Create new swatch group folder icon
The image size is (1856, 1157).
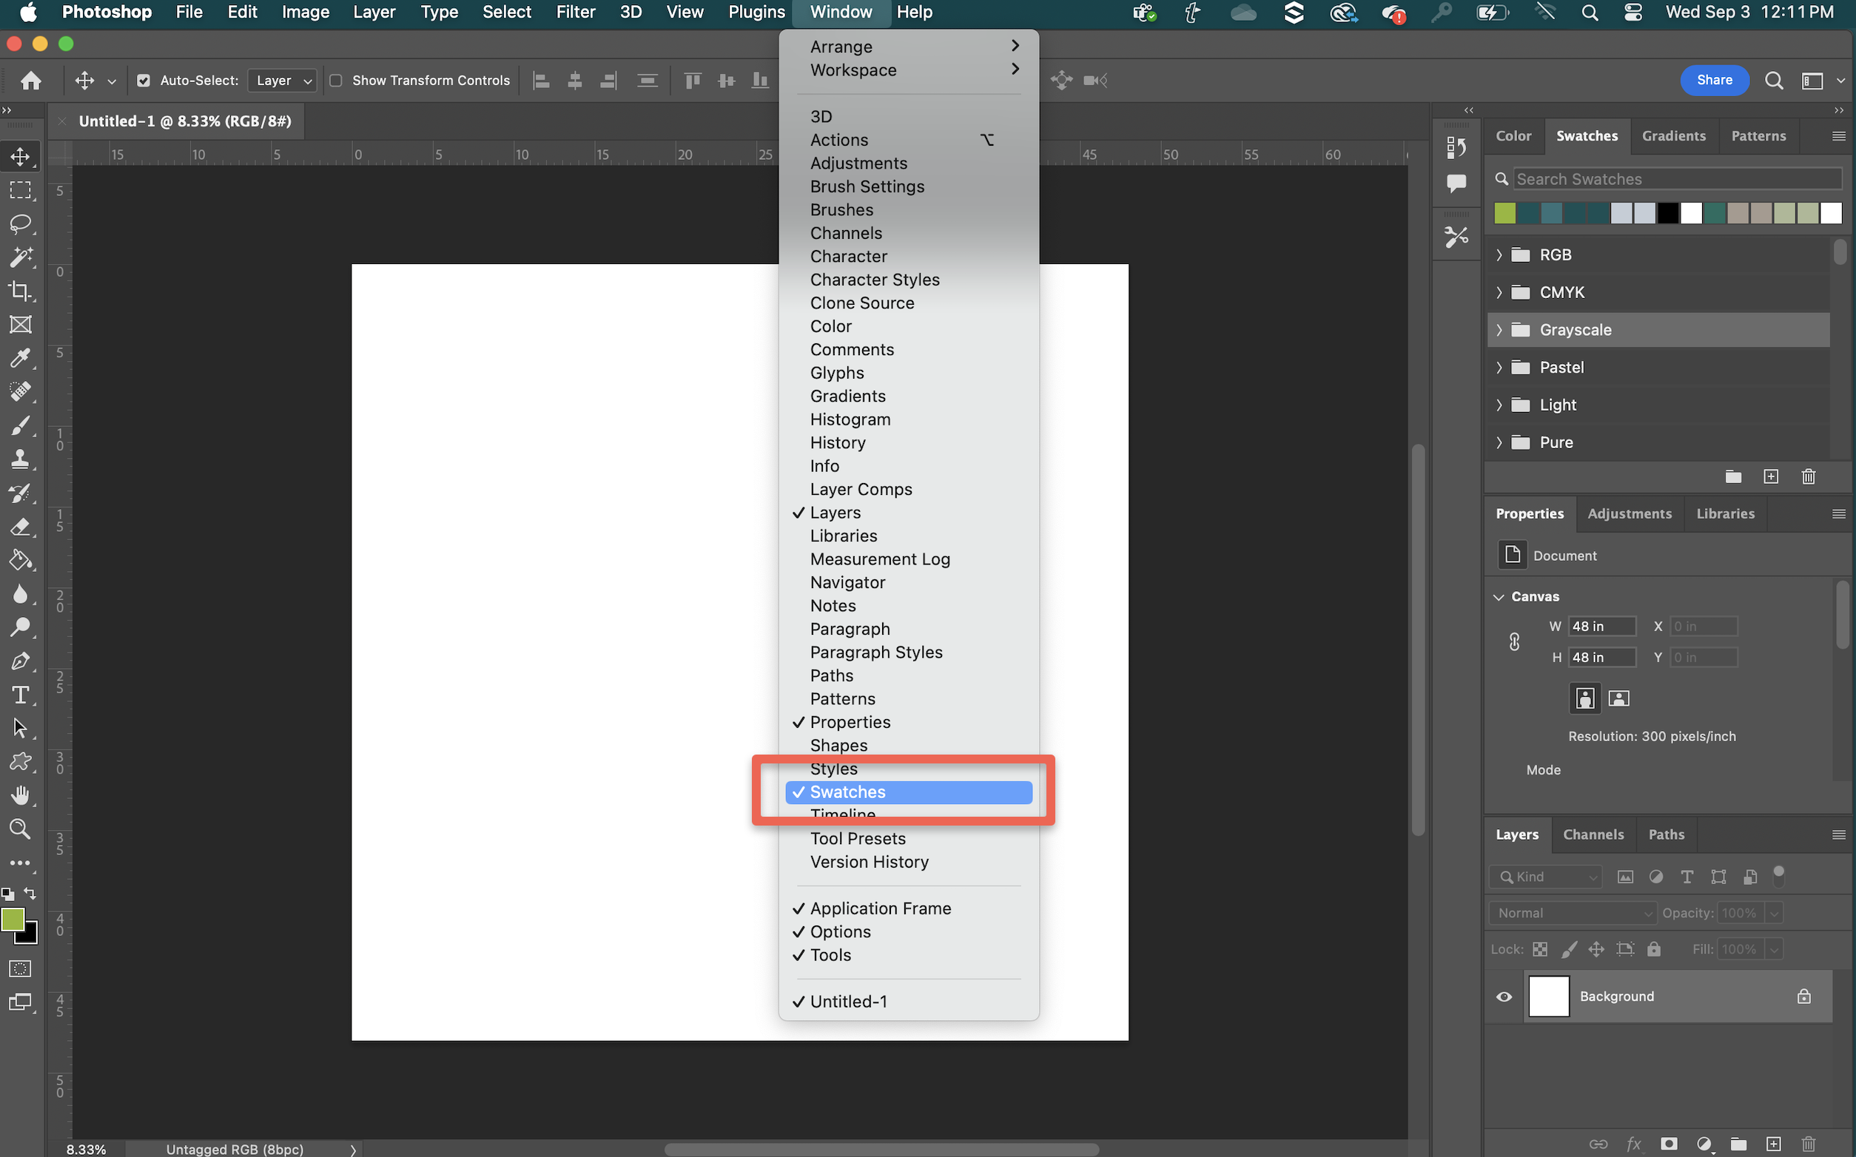tap(1734, 476)
